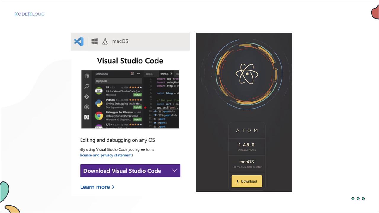Click the Visual Studio Code logo icon
The height and width of the screenshot is (213, 379).
[x=79, y=41]
